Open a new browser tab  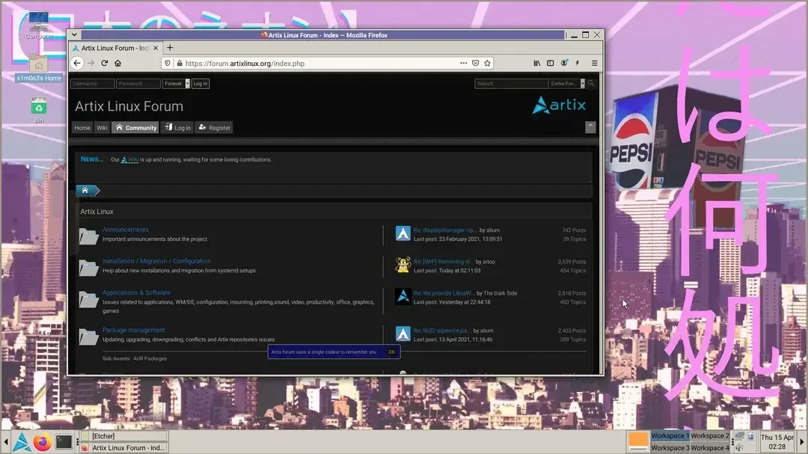pyautogui.click(x=170, y=48)
